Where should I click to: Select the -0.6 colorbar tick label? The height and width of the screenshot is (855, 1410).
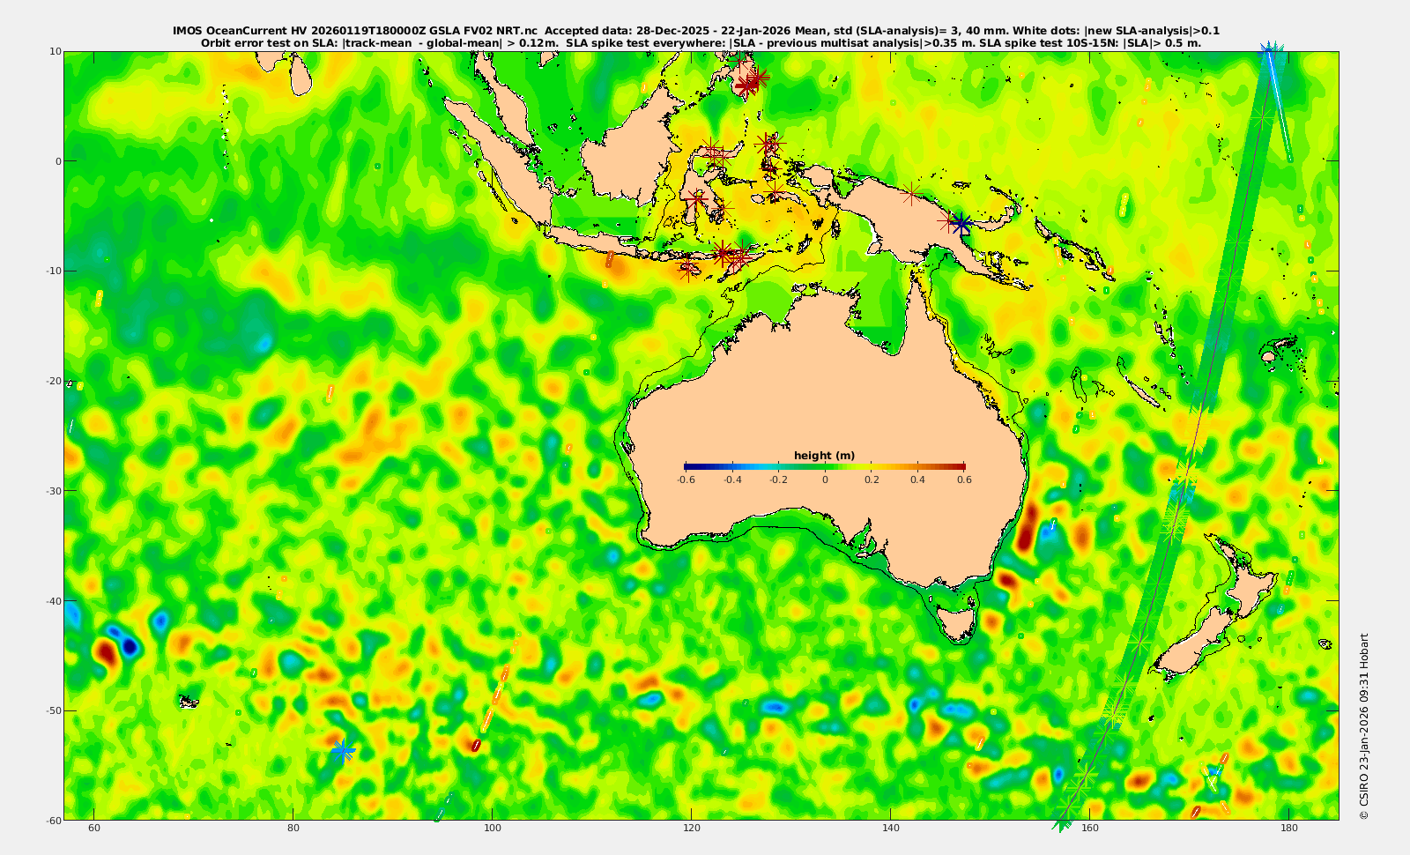[686, 480]
